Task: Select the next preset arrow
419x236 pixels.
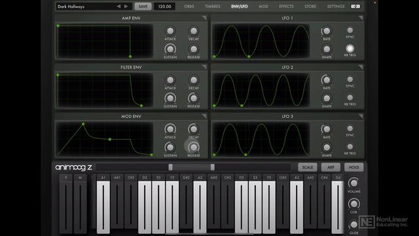Action: pyautogui.click(x=126, y=7)
